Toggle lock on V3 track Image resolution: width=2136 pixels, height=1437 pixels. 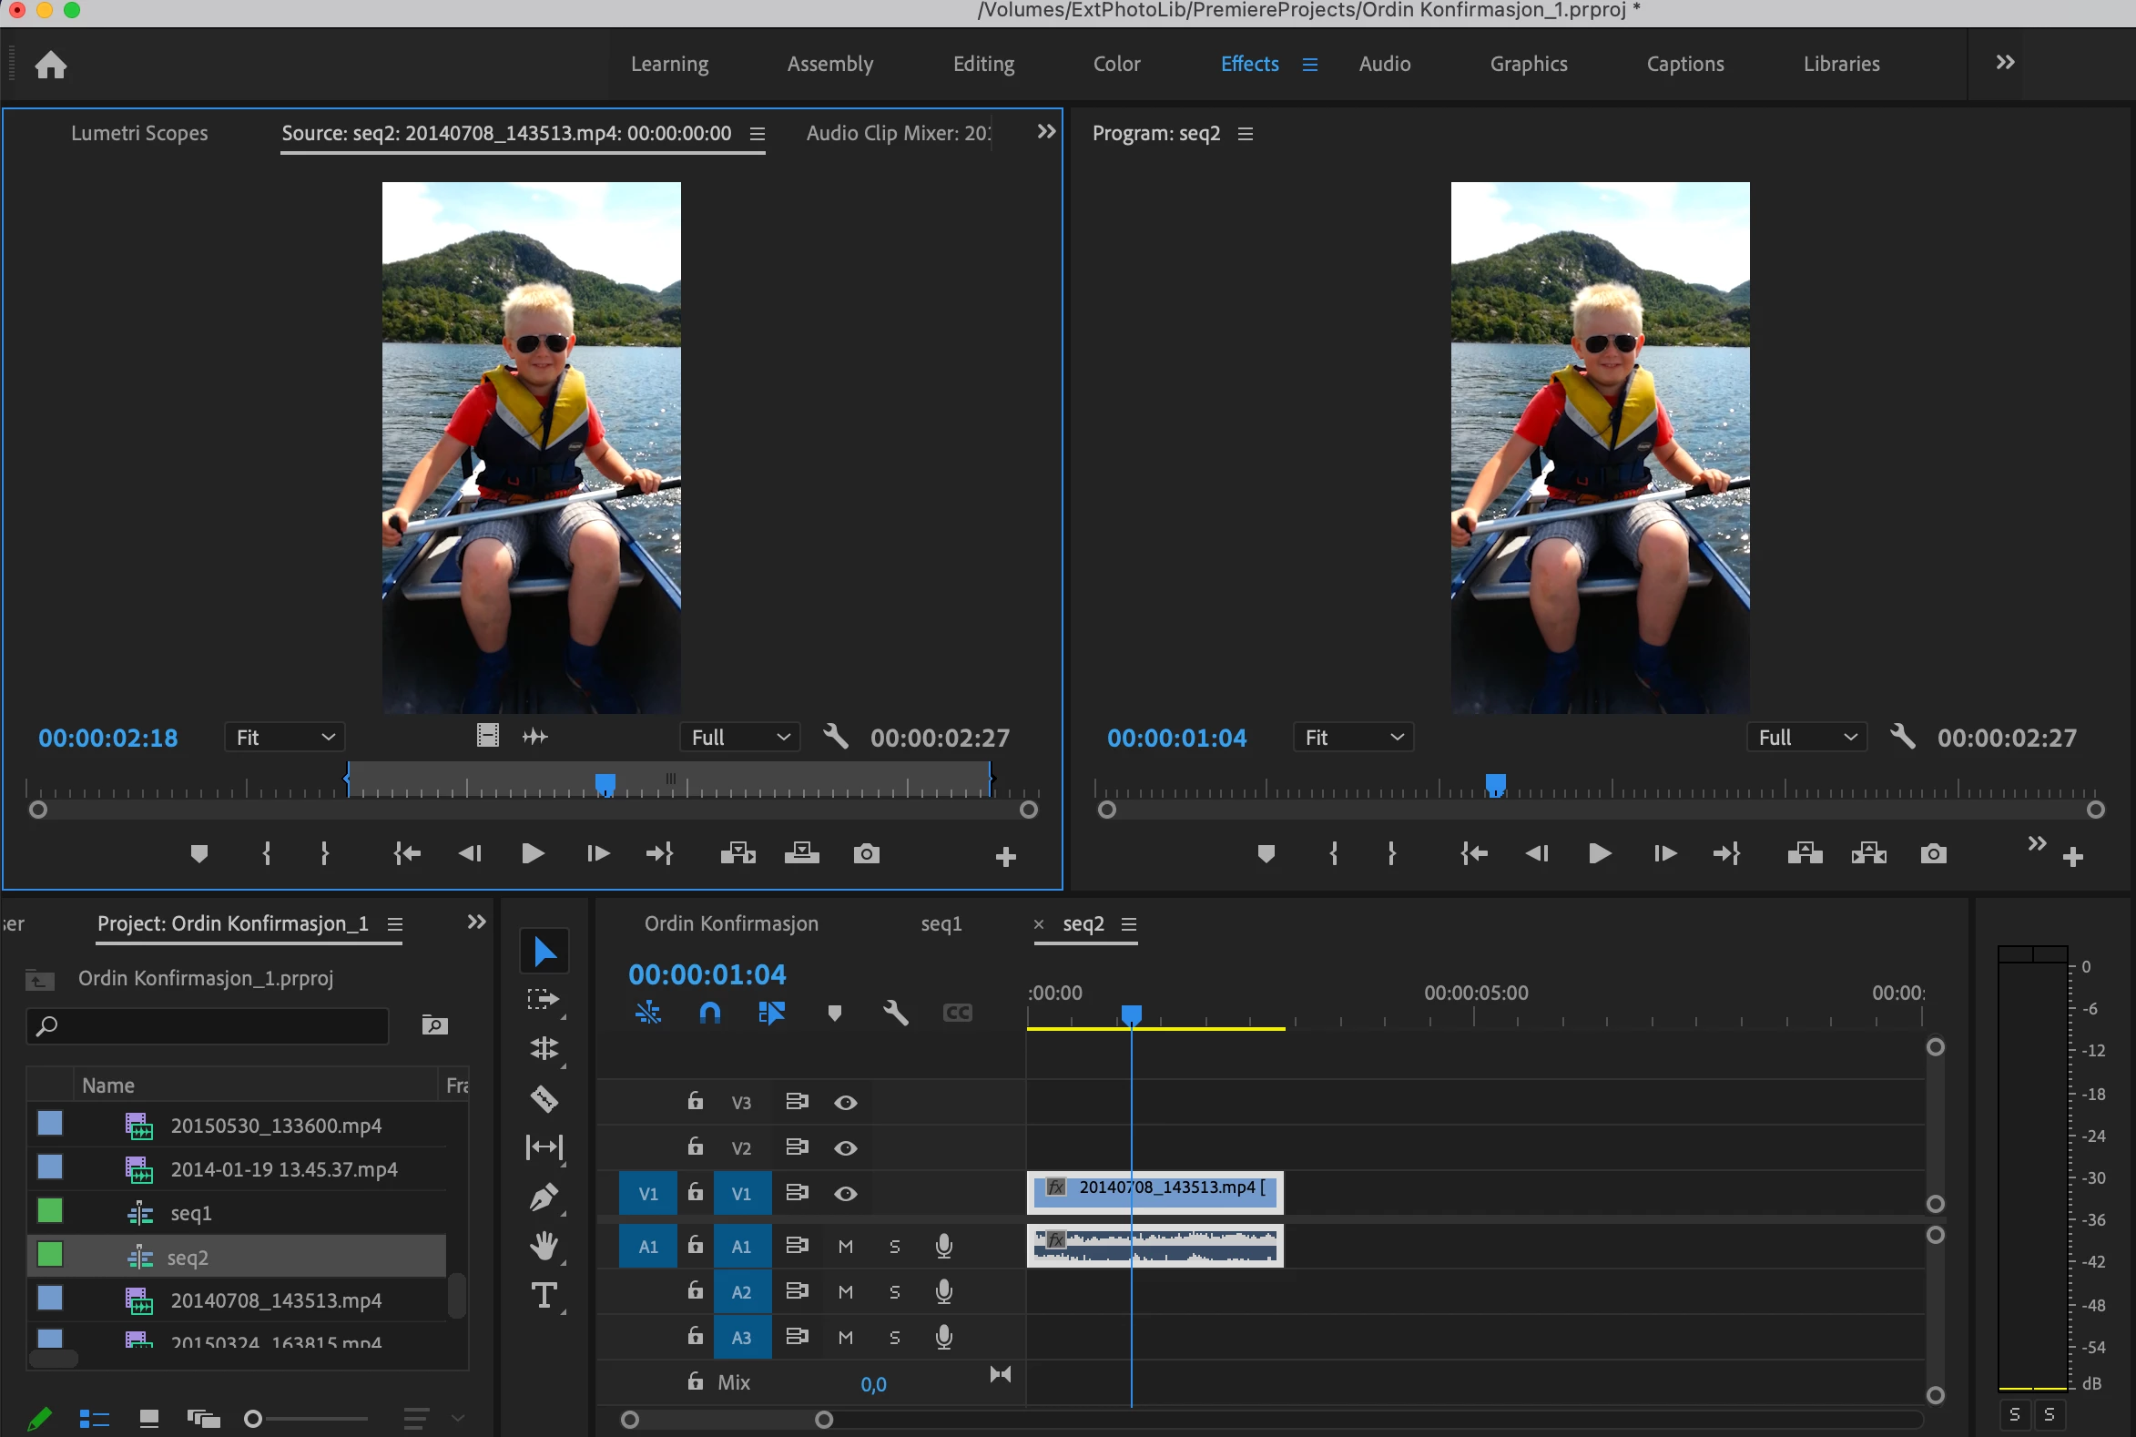tap(696, 1102)
